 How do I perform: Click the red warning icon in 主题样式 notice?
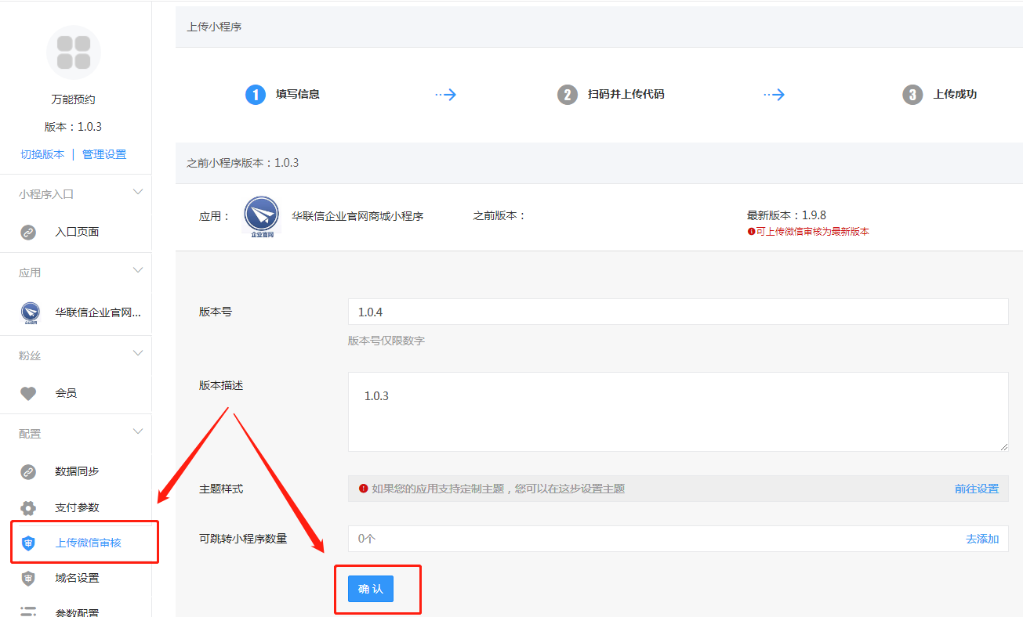pos(363,489)
